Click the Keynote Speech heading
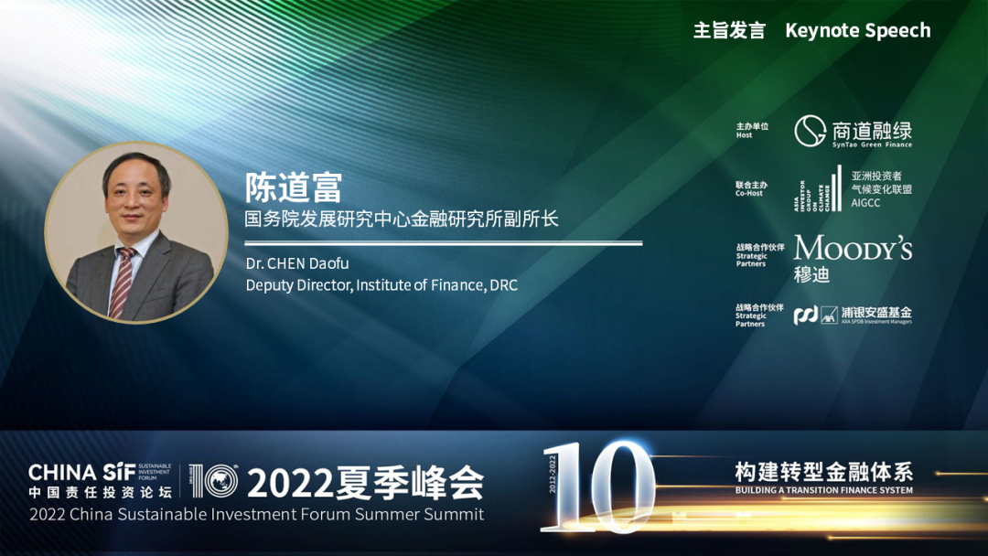 [x=857, y=30]
